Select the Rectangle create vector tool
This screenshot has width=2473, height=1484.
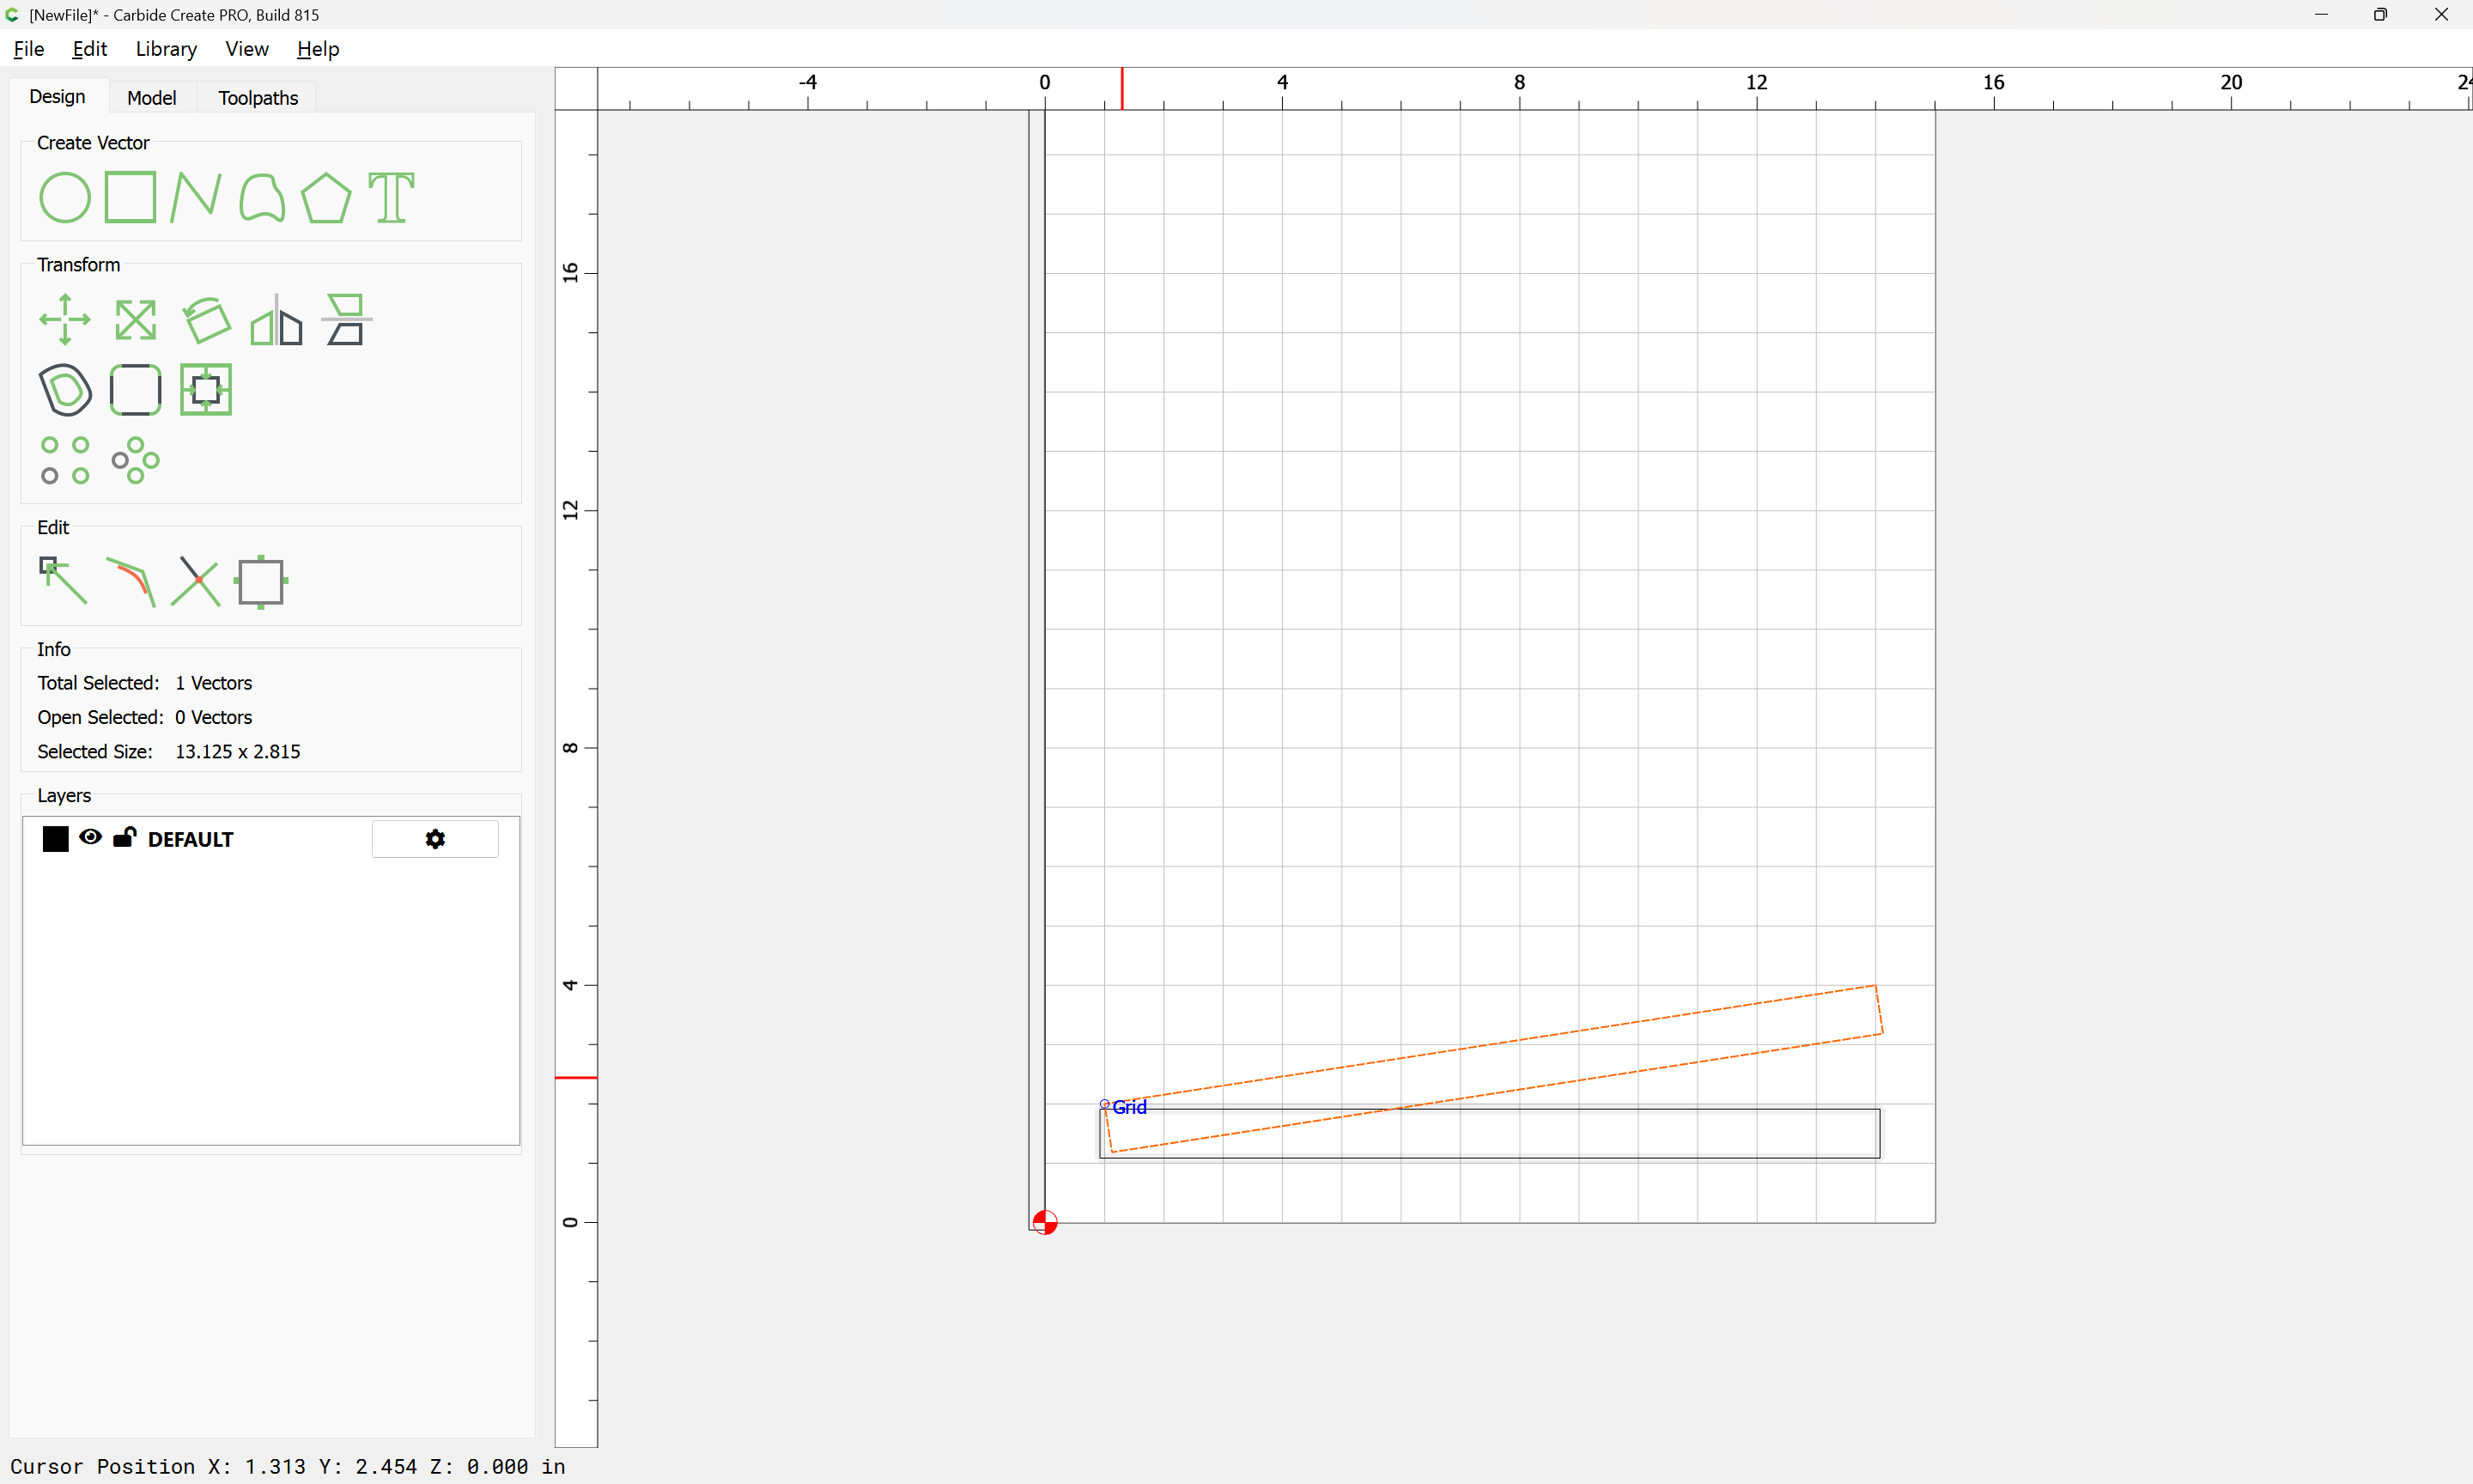[x=130, y=197]
